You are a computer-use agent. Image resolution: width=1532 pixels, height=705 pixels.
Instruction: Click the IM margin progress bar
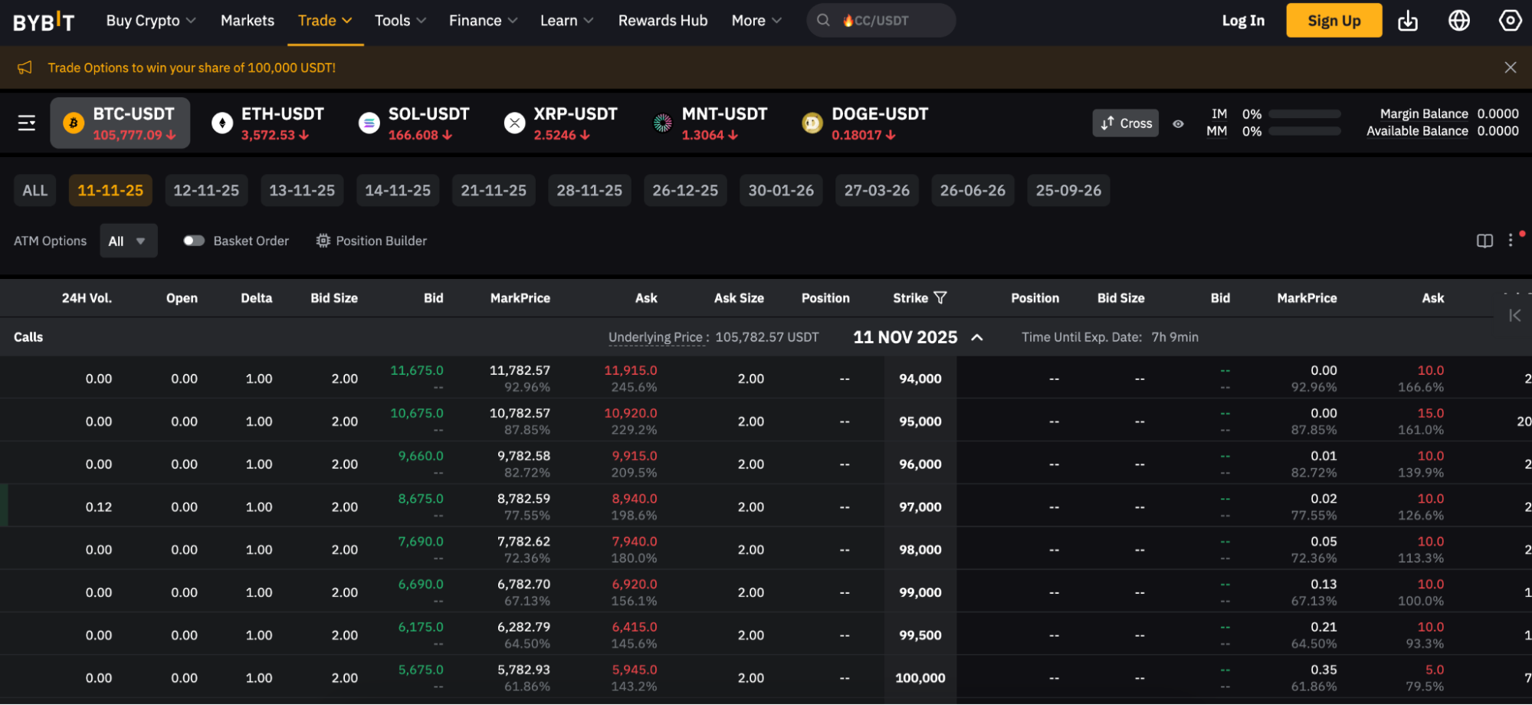pyautogui.click(x=1304, y=113)
